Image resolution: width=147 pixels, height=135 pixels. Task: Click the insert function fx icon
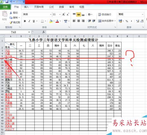[44, 32]
